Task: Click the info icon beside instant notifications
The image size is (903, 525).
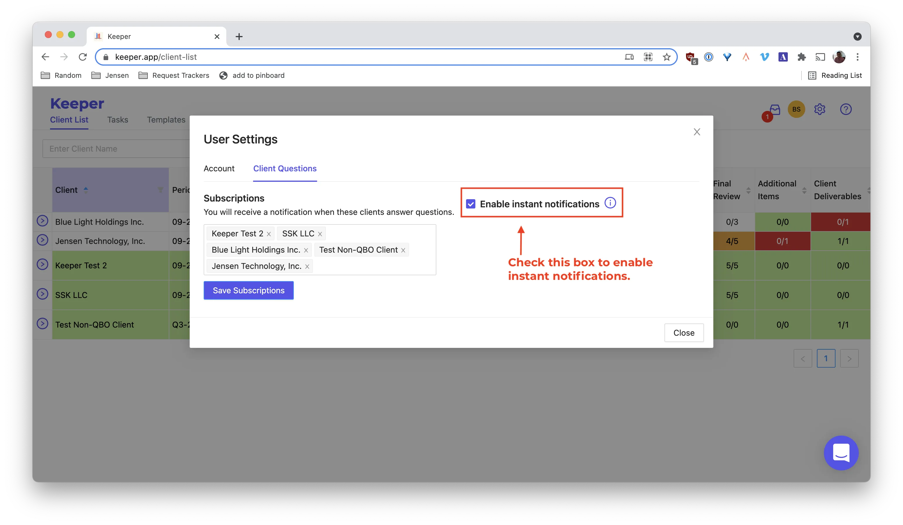Action: pos(610,203)
